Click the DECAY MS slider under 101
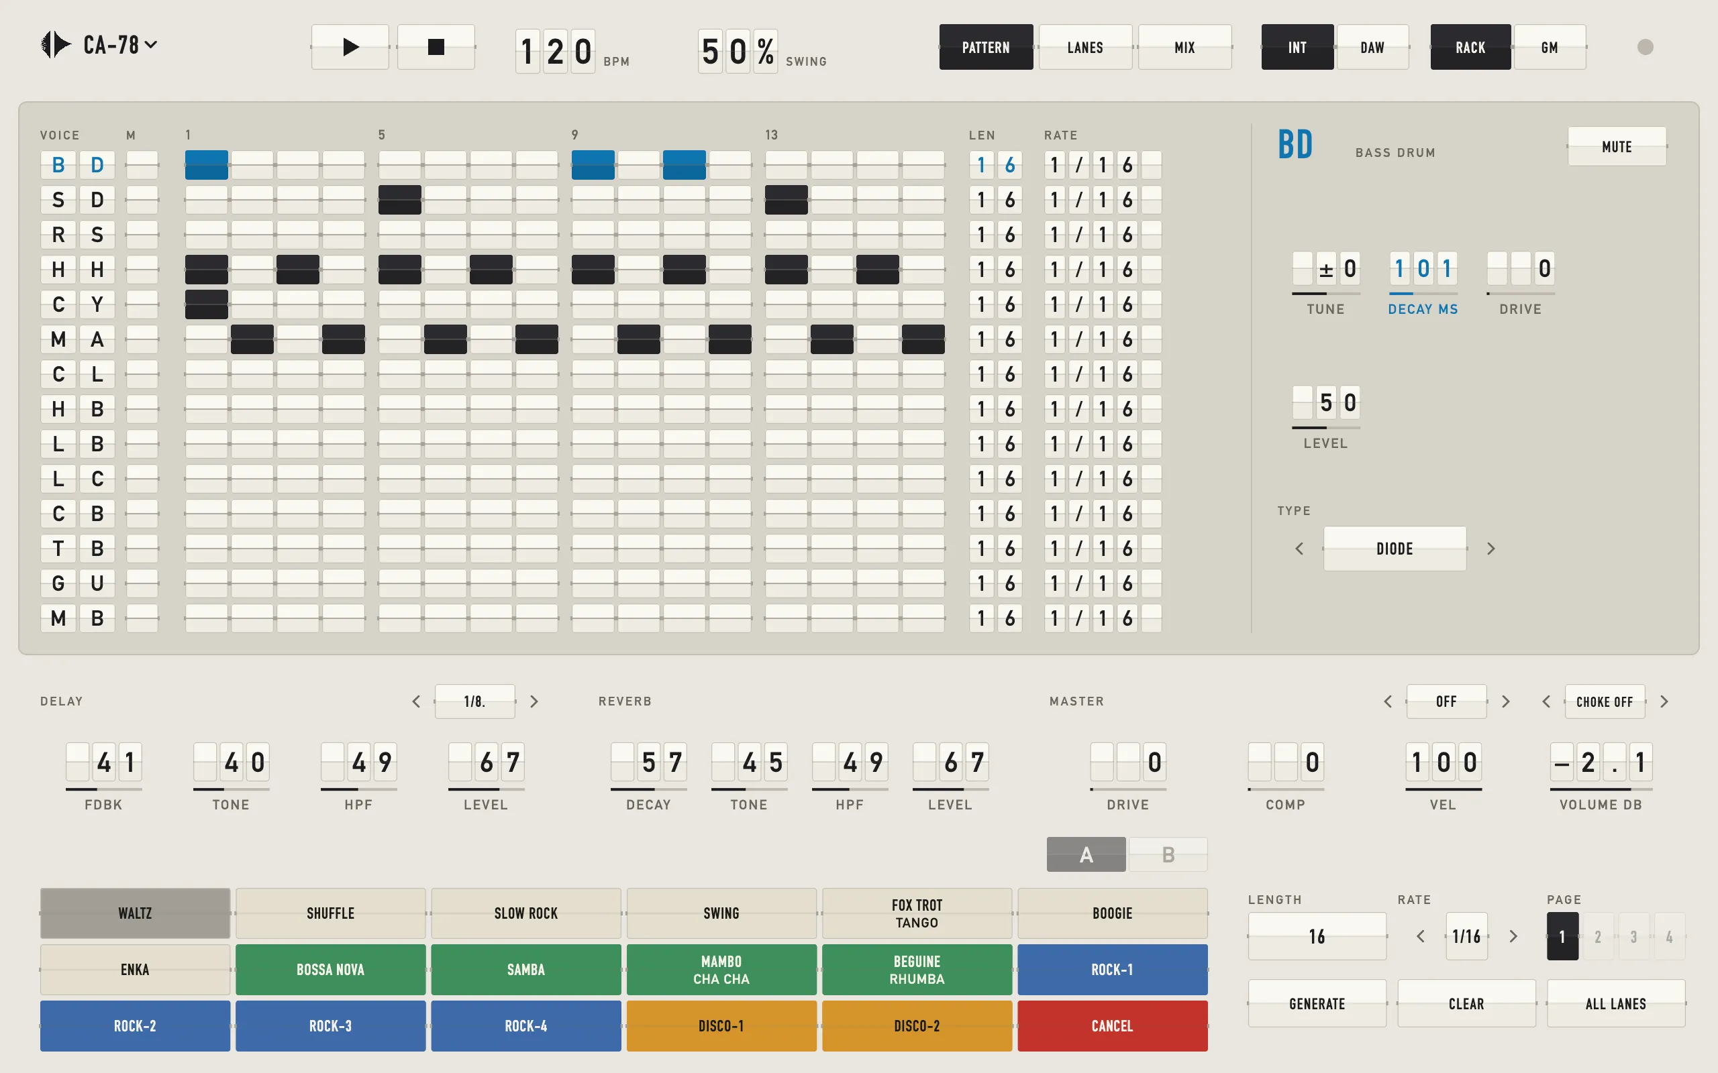The image size is (1718, 1073). click(x=1423, y=293)
